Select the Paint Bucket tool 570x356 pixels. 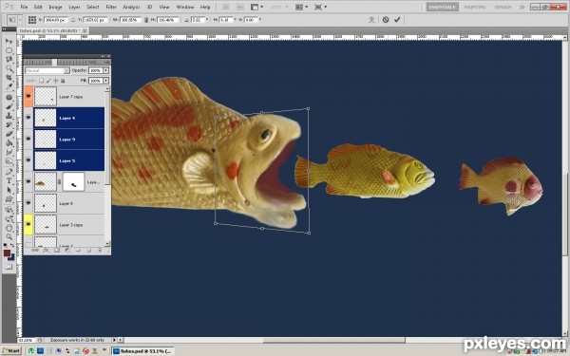(9, 142)
